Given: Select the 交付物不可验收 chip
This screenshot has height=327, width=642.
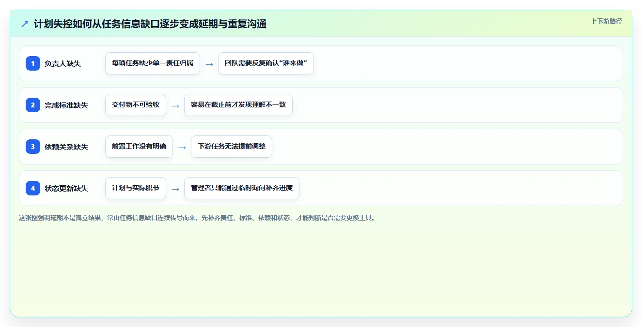Looking at the screenshot, I should pos(136,105).
